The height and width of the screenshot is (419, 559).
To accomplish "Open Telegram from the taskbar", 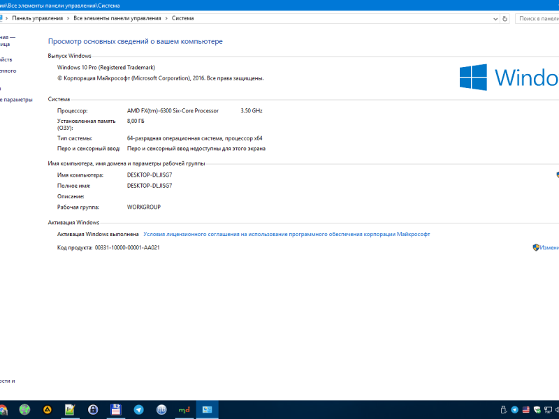I will pos(138,410).
